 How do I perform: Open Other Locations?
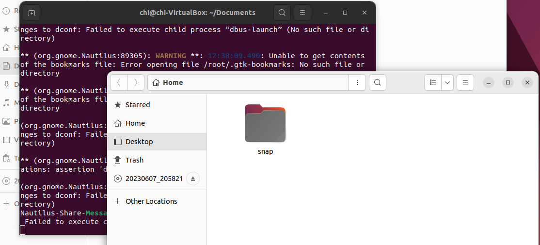click(151, 201)
